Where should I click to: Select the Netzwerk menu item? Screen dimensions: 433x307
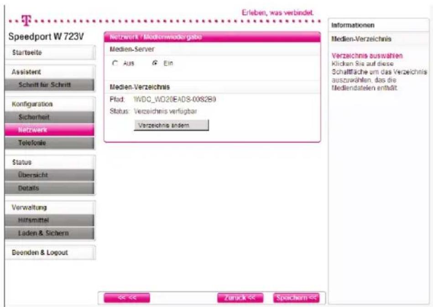point(49,130)
